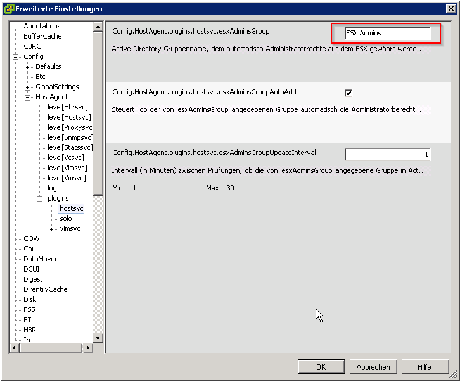Select level[Snmpsvc] in the tree
460x381 pixels.
(70, 137)
